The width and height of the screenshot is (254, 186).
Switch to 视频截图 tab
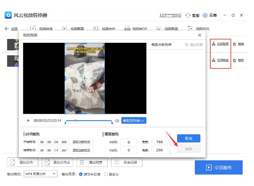[167, 29]
